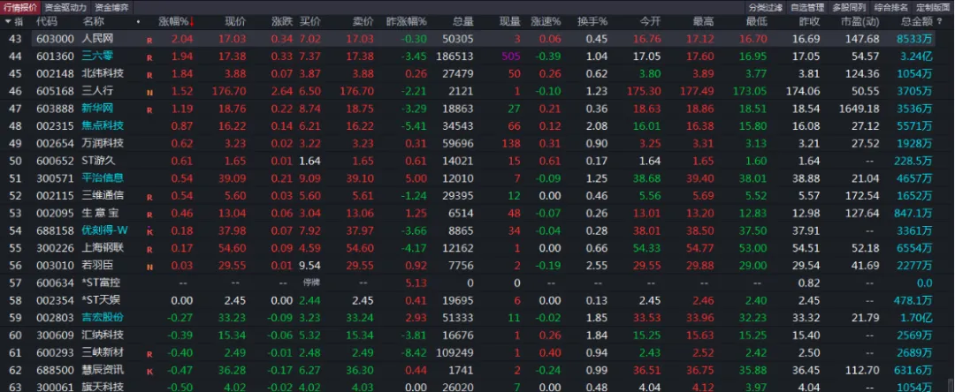Select stock 若羽臣

pos(97,266)
